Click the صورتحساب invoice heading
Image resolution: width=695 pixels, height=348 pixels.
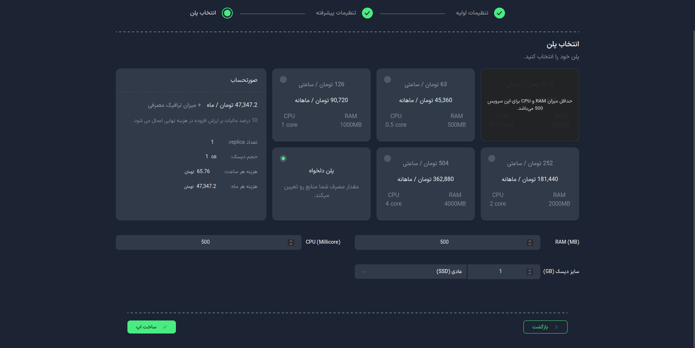pyautogui.click(x=244, y=80)
